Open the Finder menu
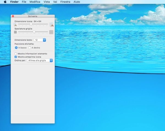165x131 pixels. [14, 2]
